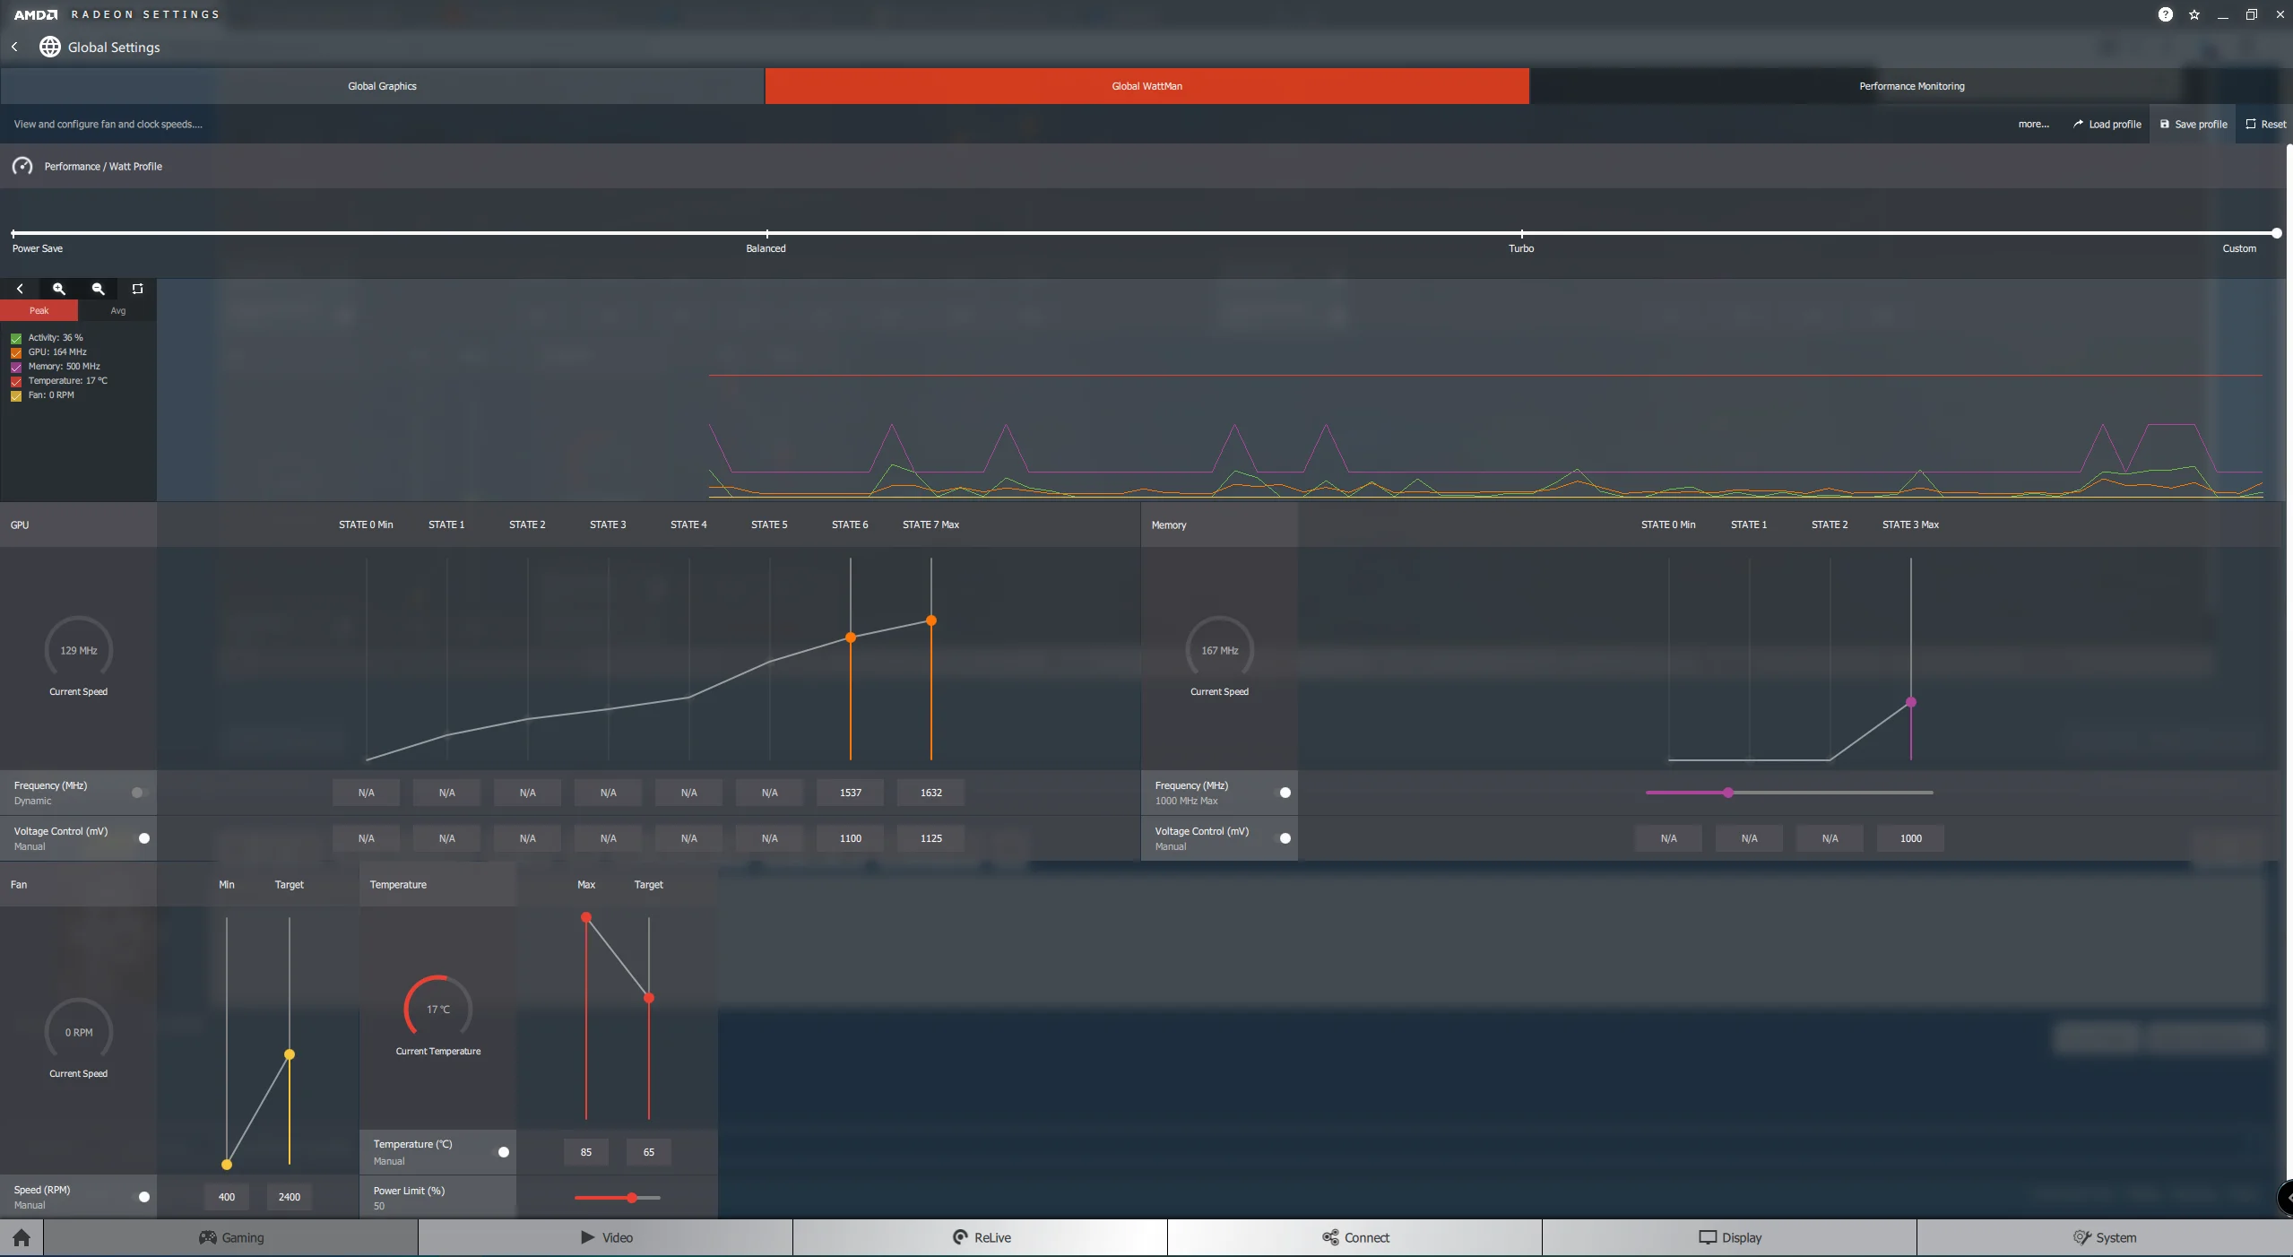Image resolution: width=2293 pixels, height=1257 pixels.
Task: Click the Reset button
Action: 2265,124
